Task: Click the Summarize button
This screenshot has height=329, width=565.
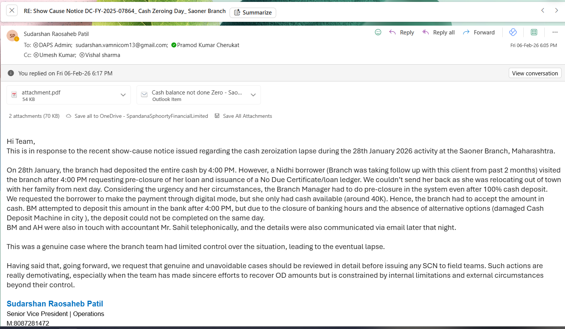Action: coord(253,13)
